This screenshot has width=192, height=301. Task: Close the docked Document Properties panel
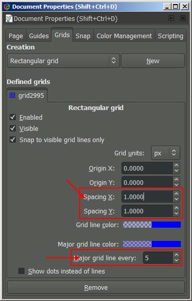(183, 18)
